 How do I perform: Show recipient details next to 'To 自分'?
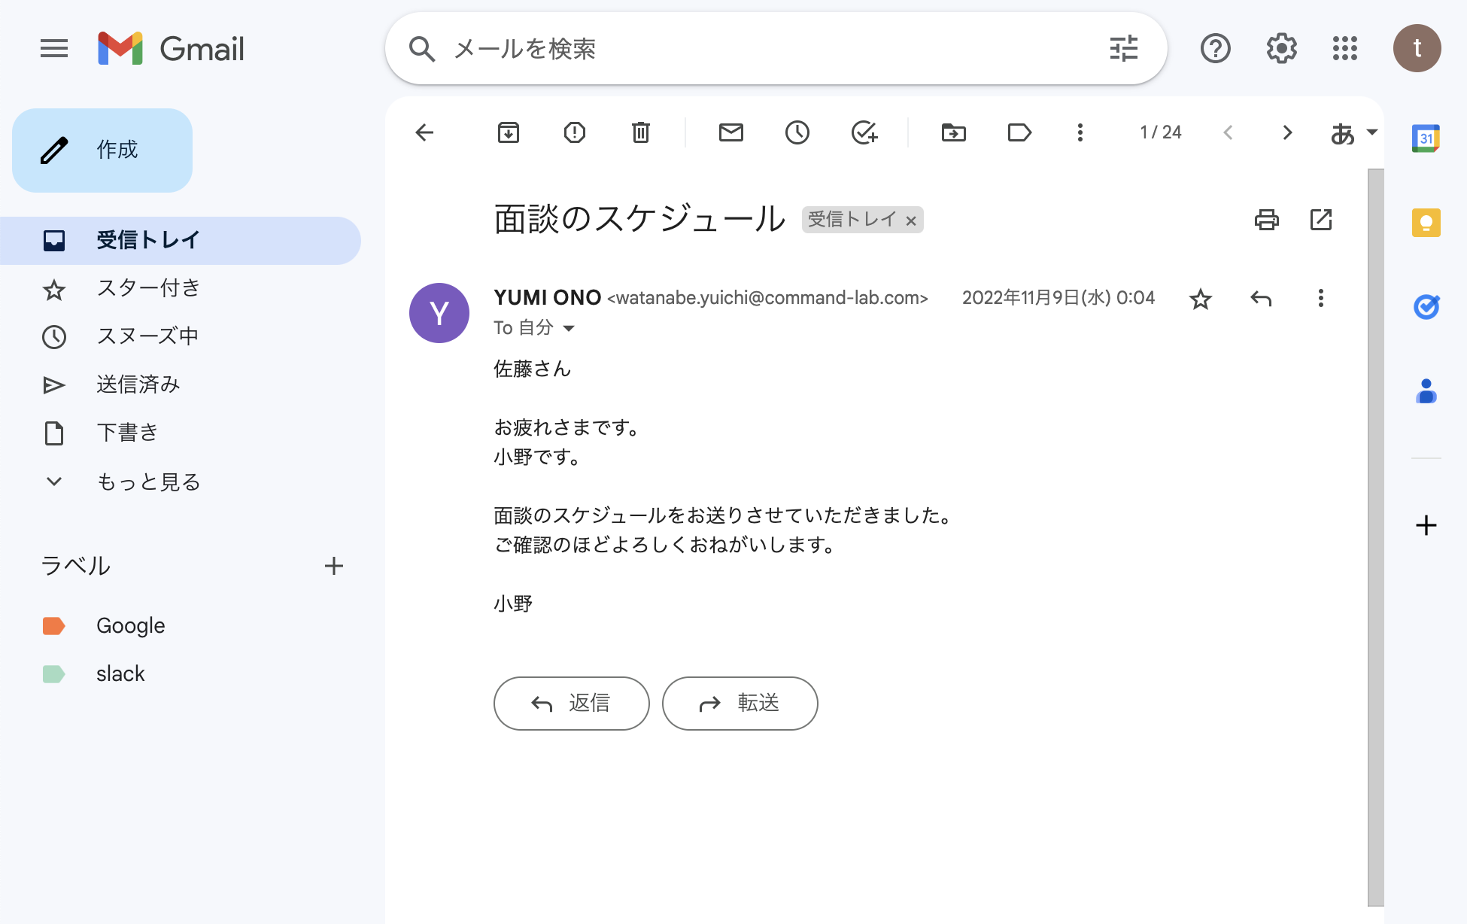[x=569, y=328]
